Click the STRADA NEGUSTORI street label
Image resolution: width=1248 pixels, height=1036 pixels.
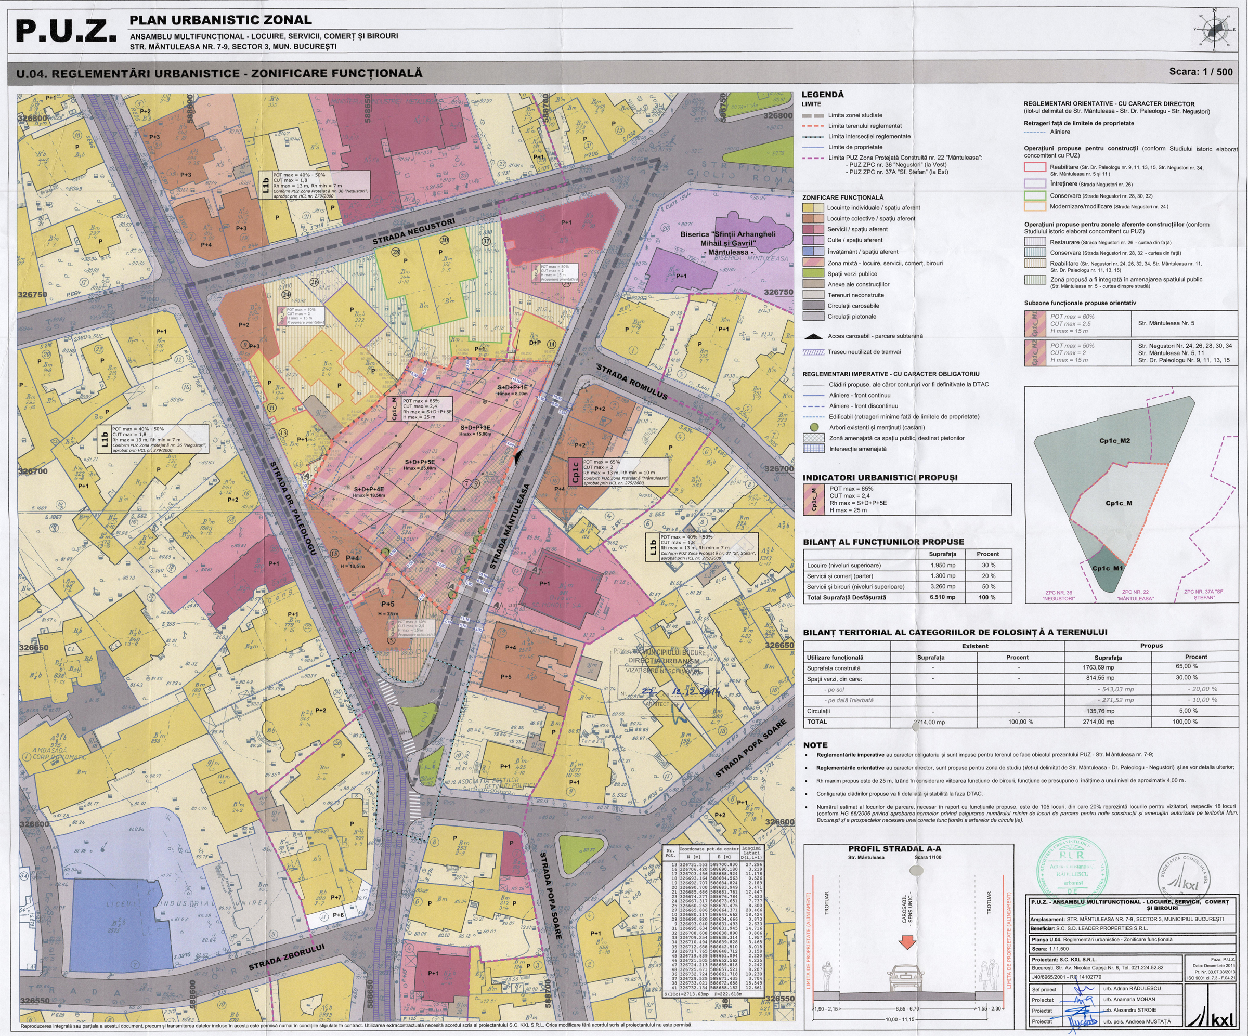click(x=413, y=232)
